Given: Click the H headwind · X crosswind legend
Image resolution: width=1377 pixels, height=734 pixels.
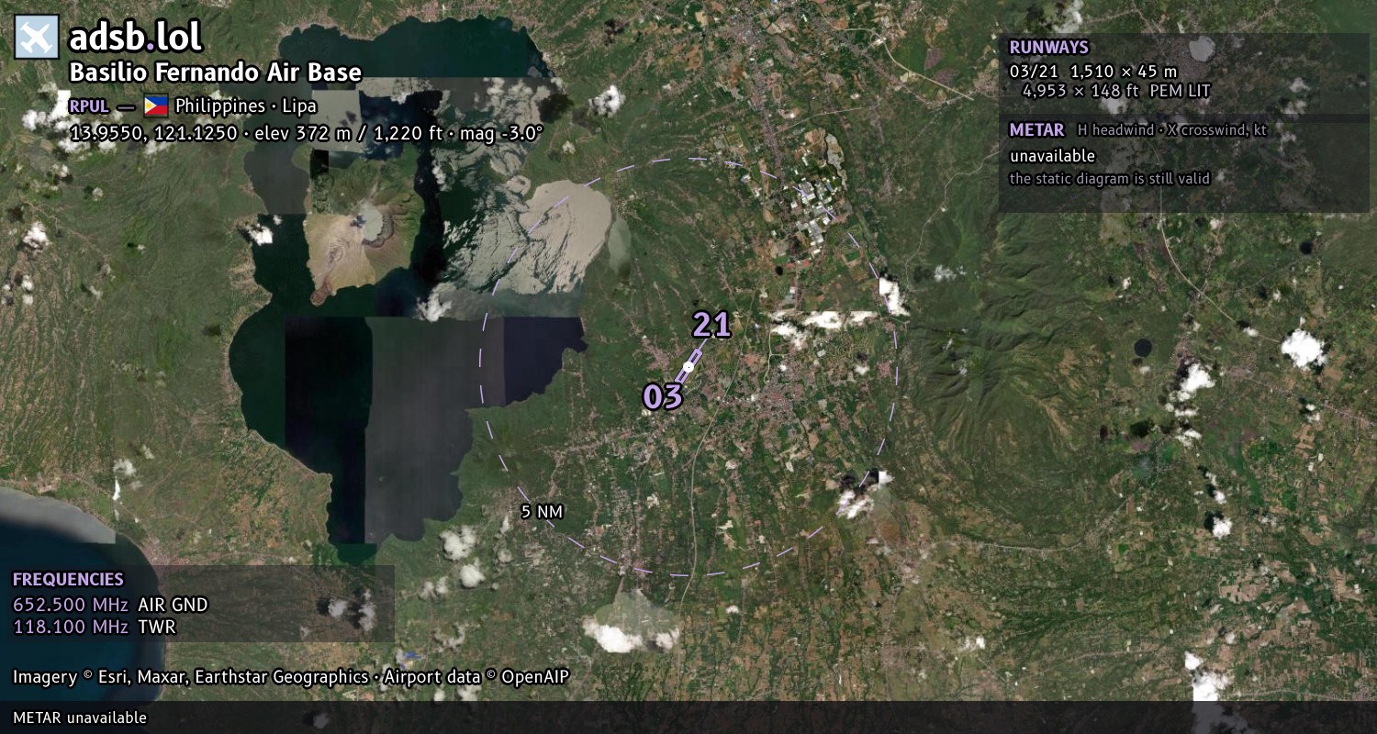Looking at the screenshot, I should click(x=1172, y=130).
